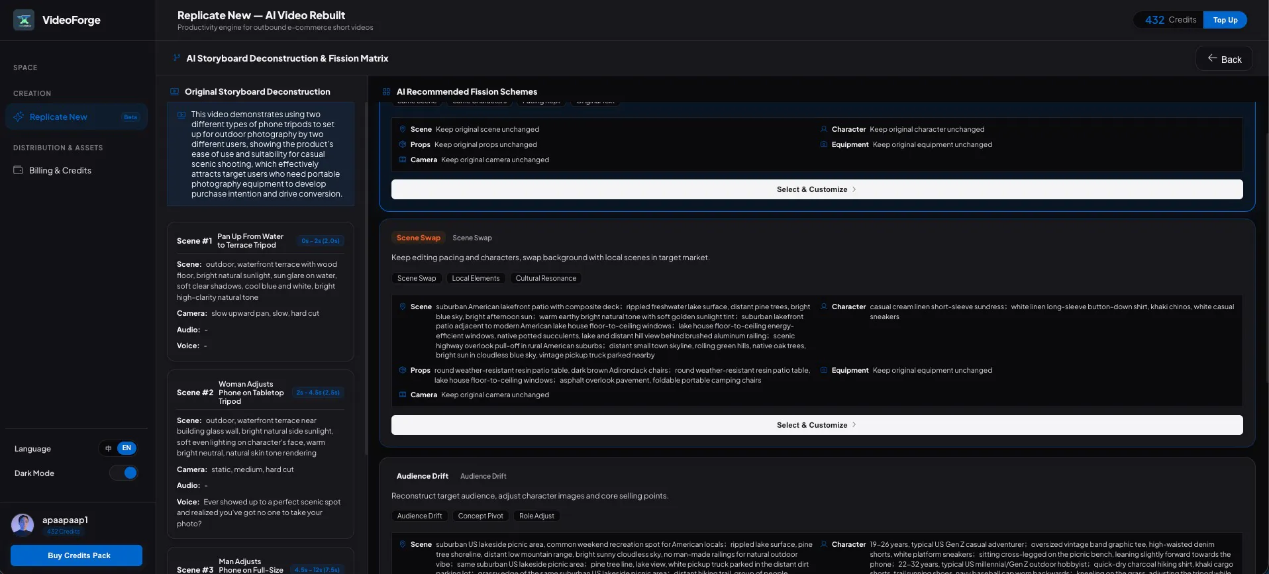Click Scene #3 title Man Adjusts Phone

[x=251, y=565]
